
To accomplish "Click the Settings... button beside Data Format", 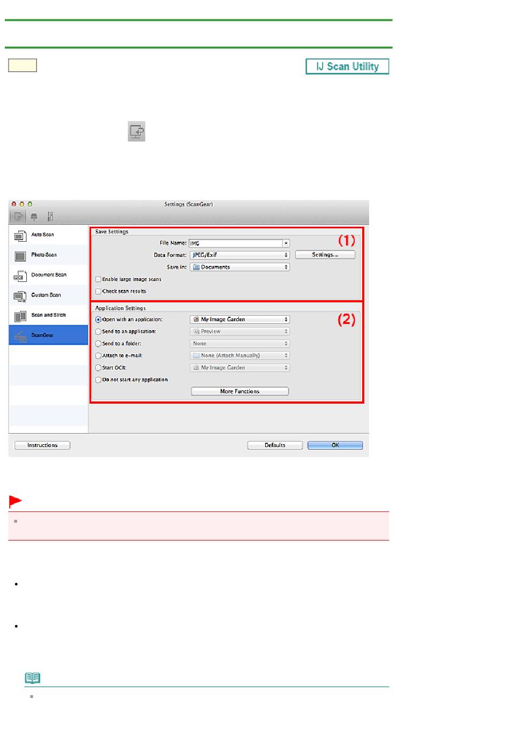I will [325, 255].
